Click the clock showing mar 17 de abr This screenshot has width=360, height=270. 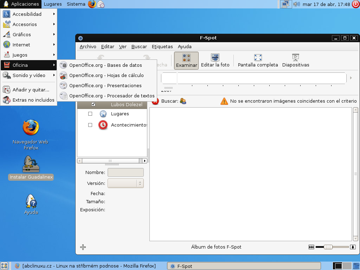[326, 4]
